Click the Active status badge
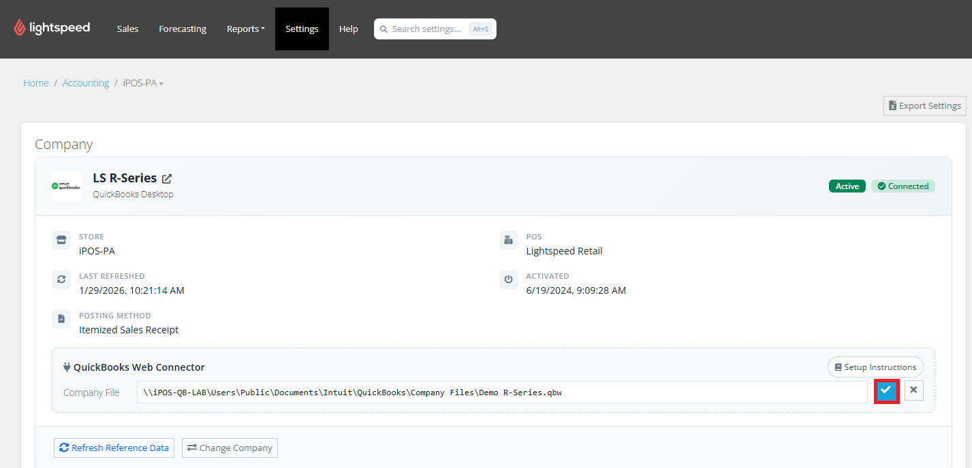 click(x=847, y=186)
